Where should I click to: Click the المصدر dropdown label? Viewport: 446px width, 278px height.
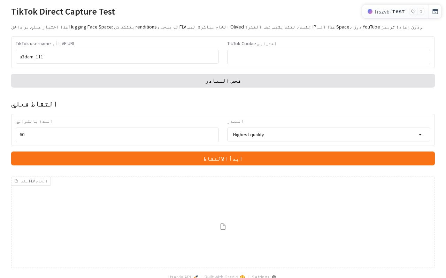coord(236,121)
